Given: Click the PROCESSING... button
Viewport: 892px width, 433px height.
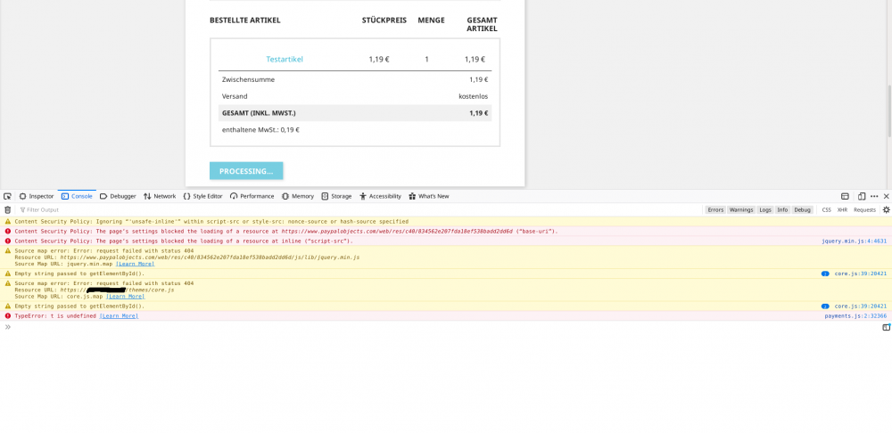Looking at the screenshot, I should [x=246, y=171].
